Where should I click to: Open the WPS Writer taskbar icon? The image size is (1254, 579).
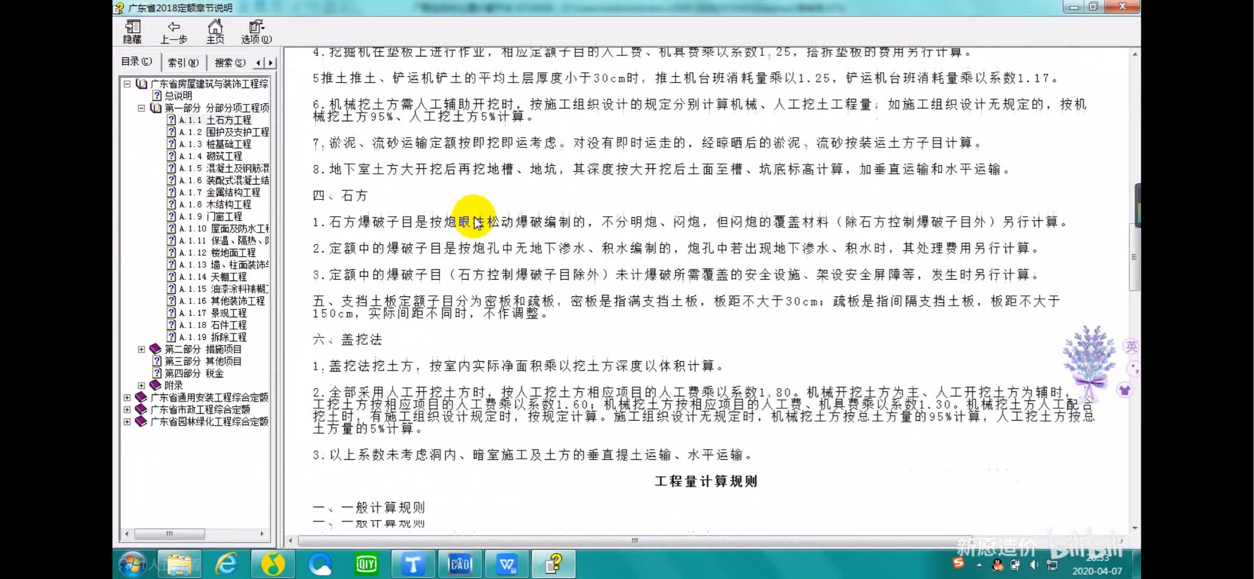click(x=507, y=564)
